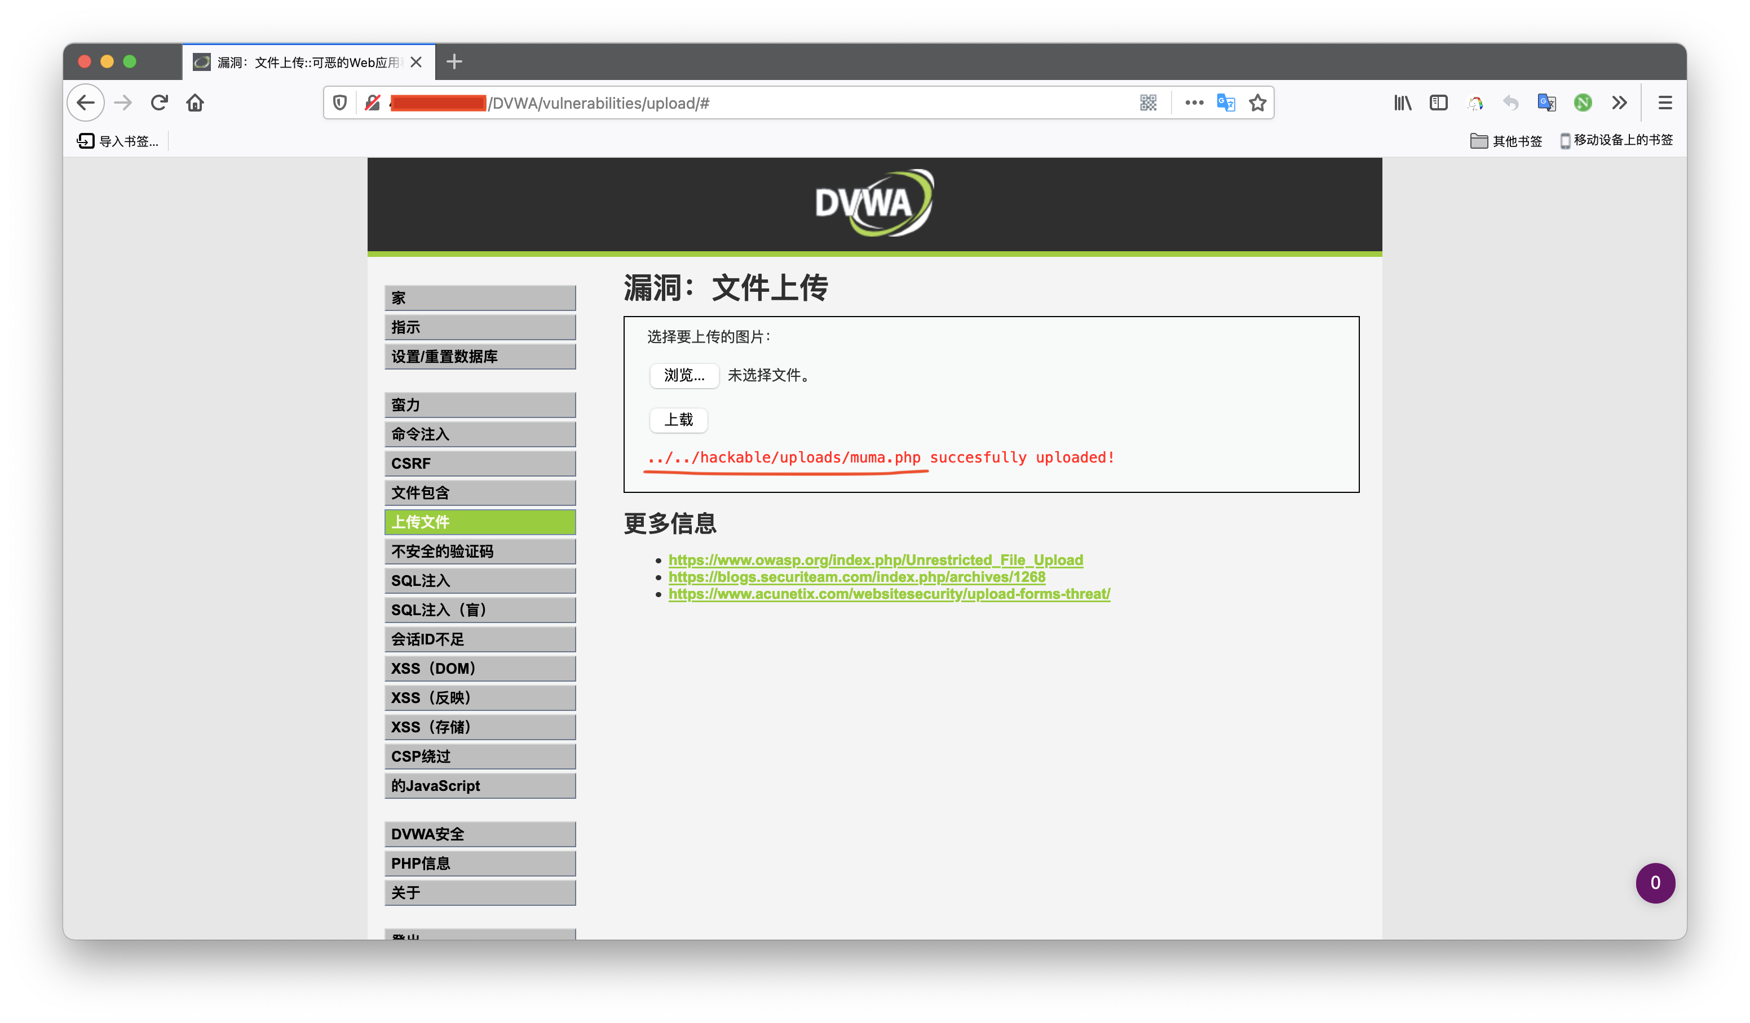
Task: Open the OWASP Unrestricted File Upload link
Action: (x=876, y=560)
